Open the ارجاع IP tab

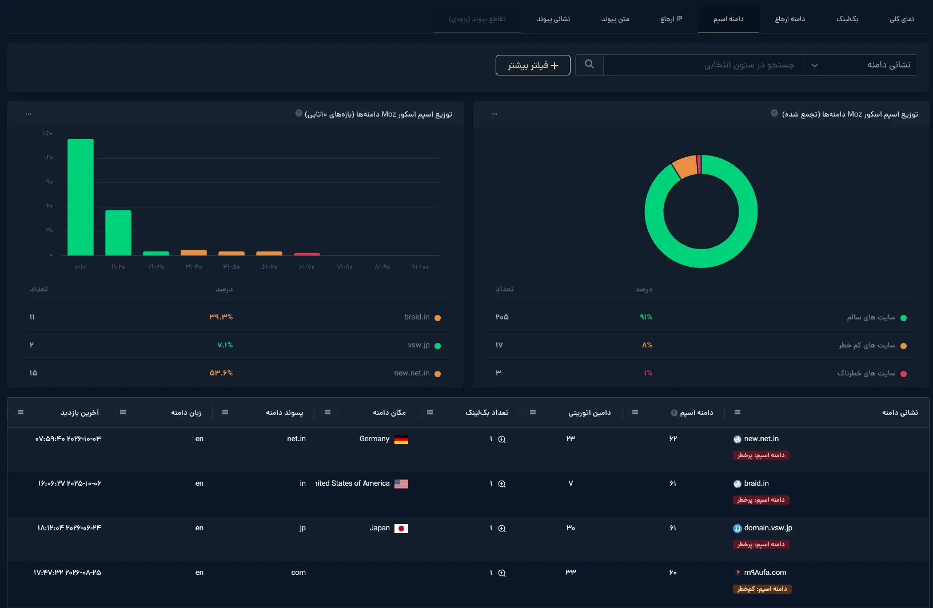point(671,19)
